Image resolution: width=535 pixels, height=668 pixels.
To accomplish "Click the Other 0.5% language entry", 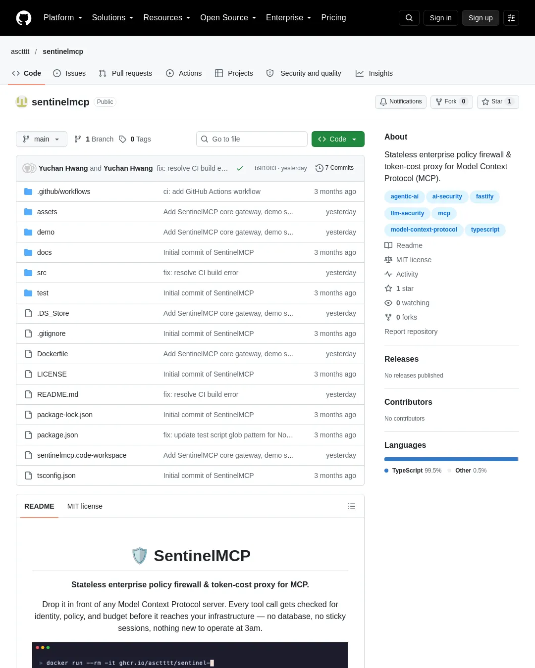I will pyautogui.click(x=467, y=471).
